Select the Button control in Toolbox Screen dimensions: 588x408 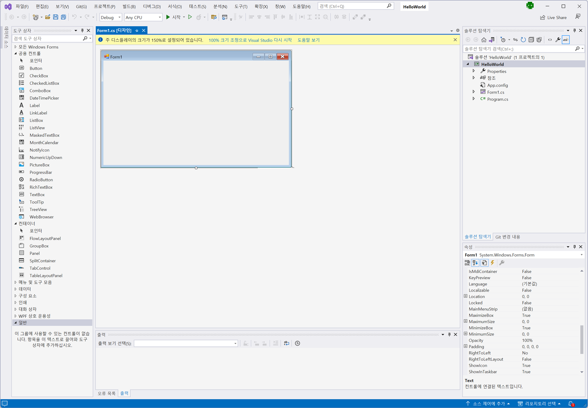point(36,68)
